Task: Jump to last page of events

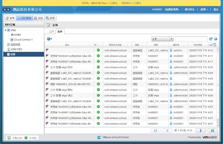Action: tap(213, 130)
